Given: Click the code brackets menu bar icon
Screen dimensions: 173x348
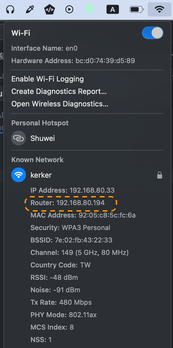Looking at the screenshot, I should 49,9.
